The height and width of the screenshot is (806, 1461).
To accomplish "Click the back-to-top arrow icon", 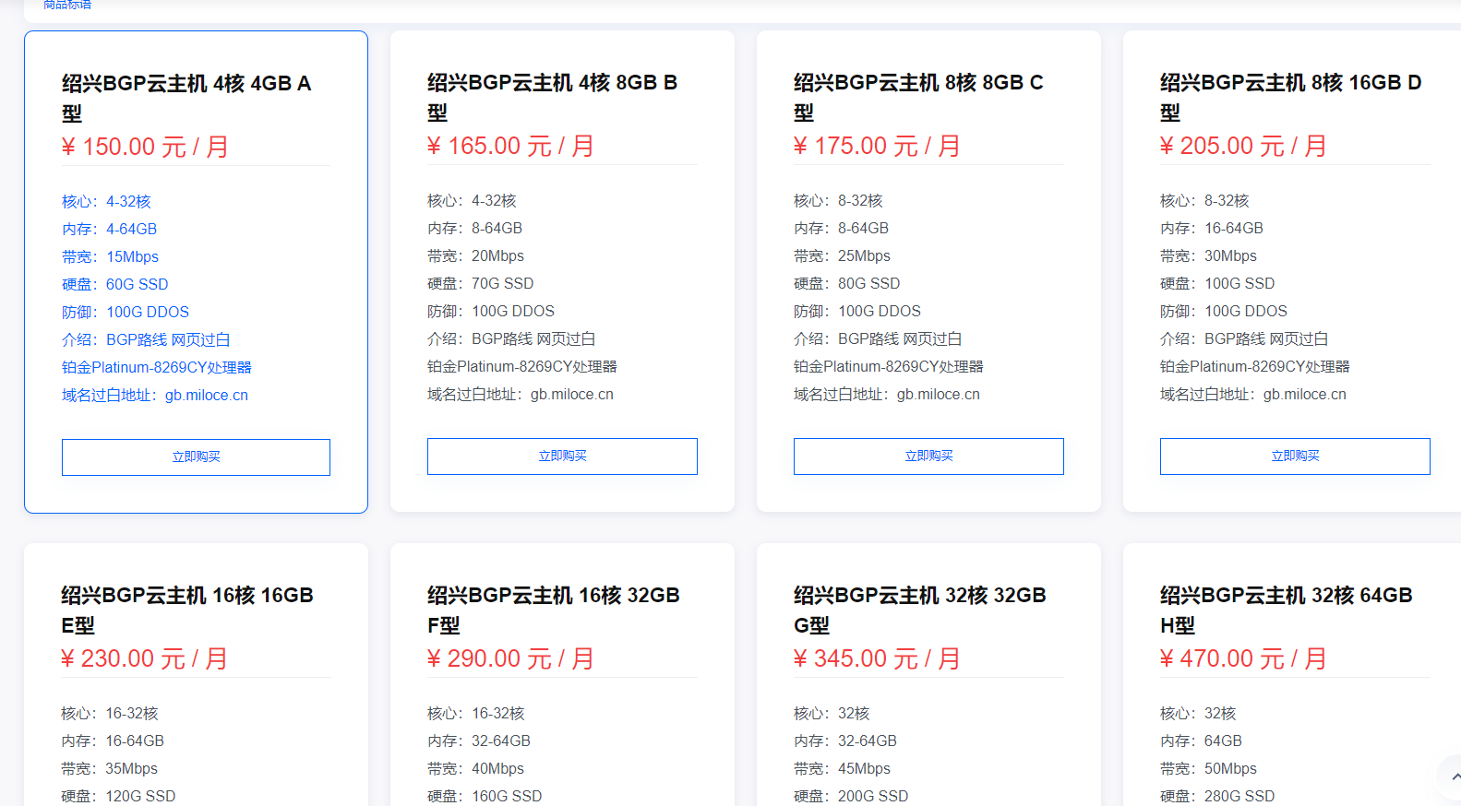I will coord(1454,776).
